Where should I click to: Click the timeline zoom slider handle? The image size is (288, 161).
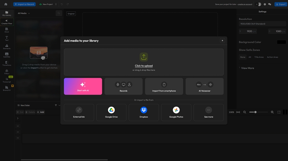point(255,112)
